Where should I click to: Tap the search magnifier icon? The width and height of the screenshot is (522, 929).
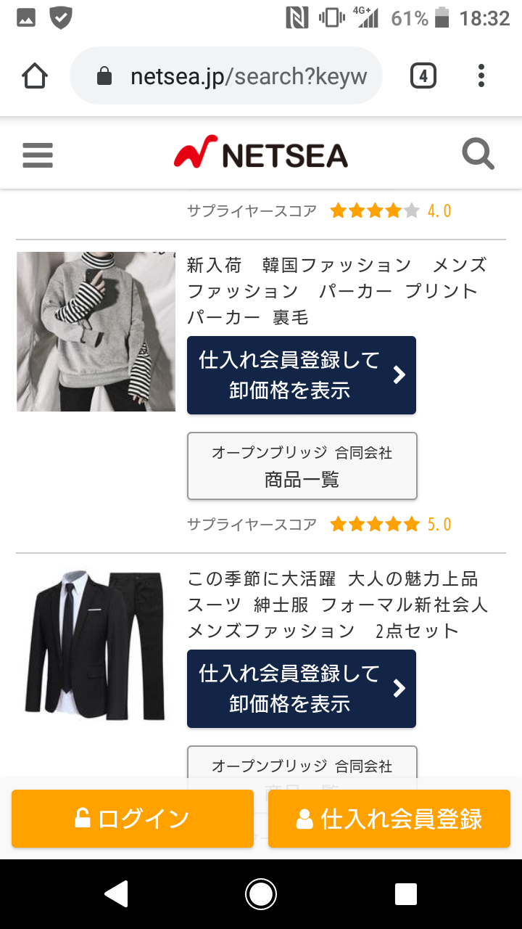[x=478, y=155]
